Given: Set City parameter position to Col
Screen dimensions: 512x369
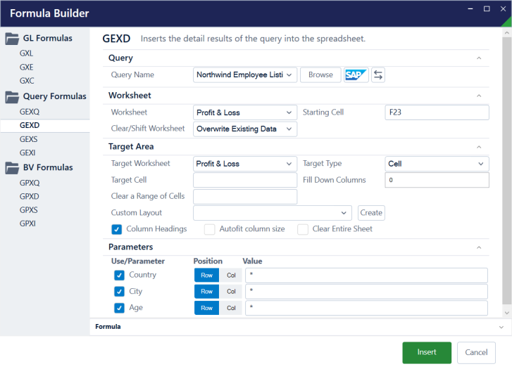Looking at the screenshot, I should coord(231,292).
